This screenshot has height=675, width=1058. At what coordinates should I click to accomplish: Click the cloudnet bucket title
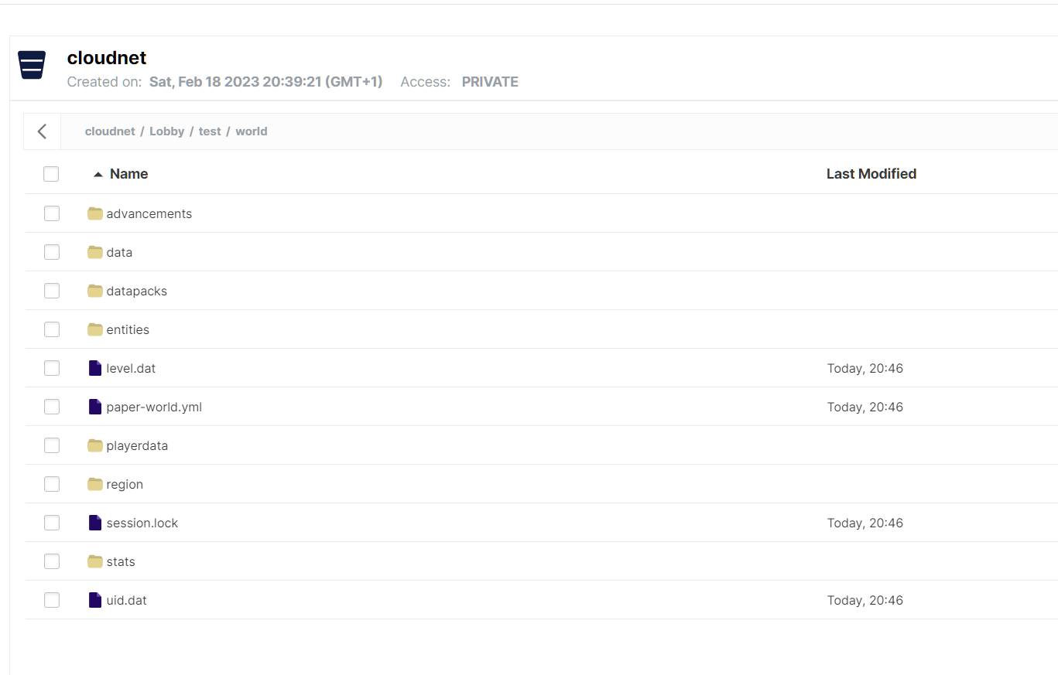pyautogui.click(x=107, y=58)
